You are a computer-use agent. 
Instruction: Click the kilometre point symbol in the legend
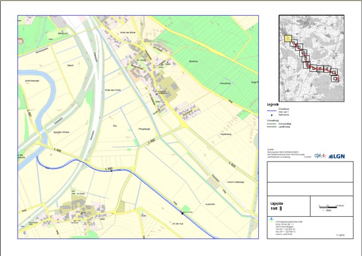click(271, 114)
